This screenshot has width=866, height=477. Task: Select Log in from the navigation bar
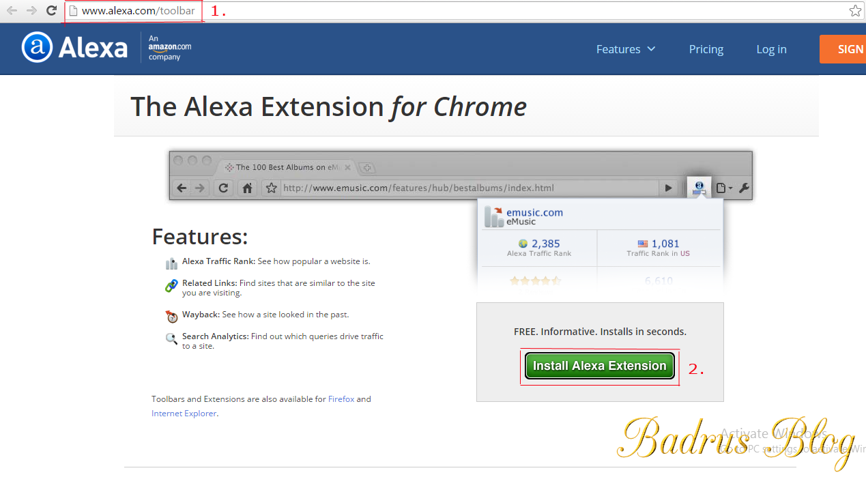tap(771, 48)
